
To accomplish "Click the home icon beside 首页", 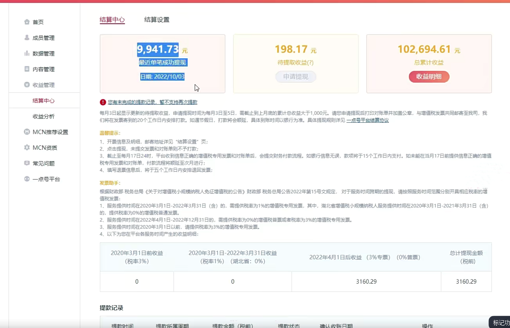I will click(x=27, y=22).
